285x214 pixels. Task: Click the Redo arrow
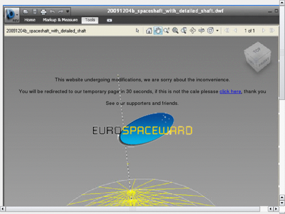(x=60, y=12)
